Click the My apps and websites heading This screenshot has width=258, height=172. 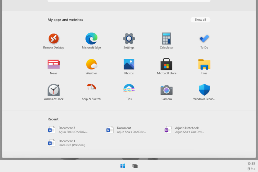65,20
